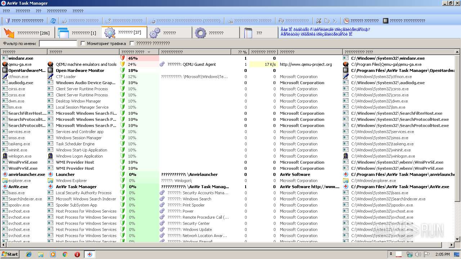Click the Action Center flag tray icon
This screenshot has width=461, height=259.
pos(427,254)
